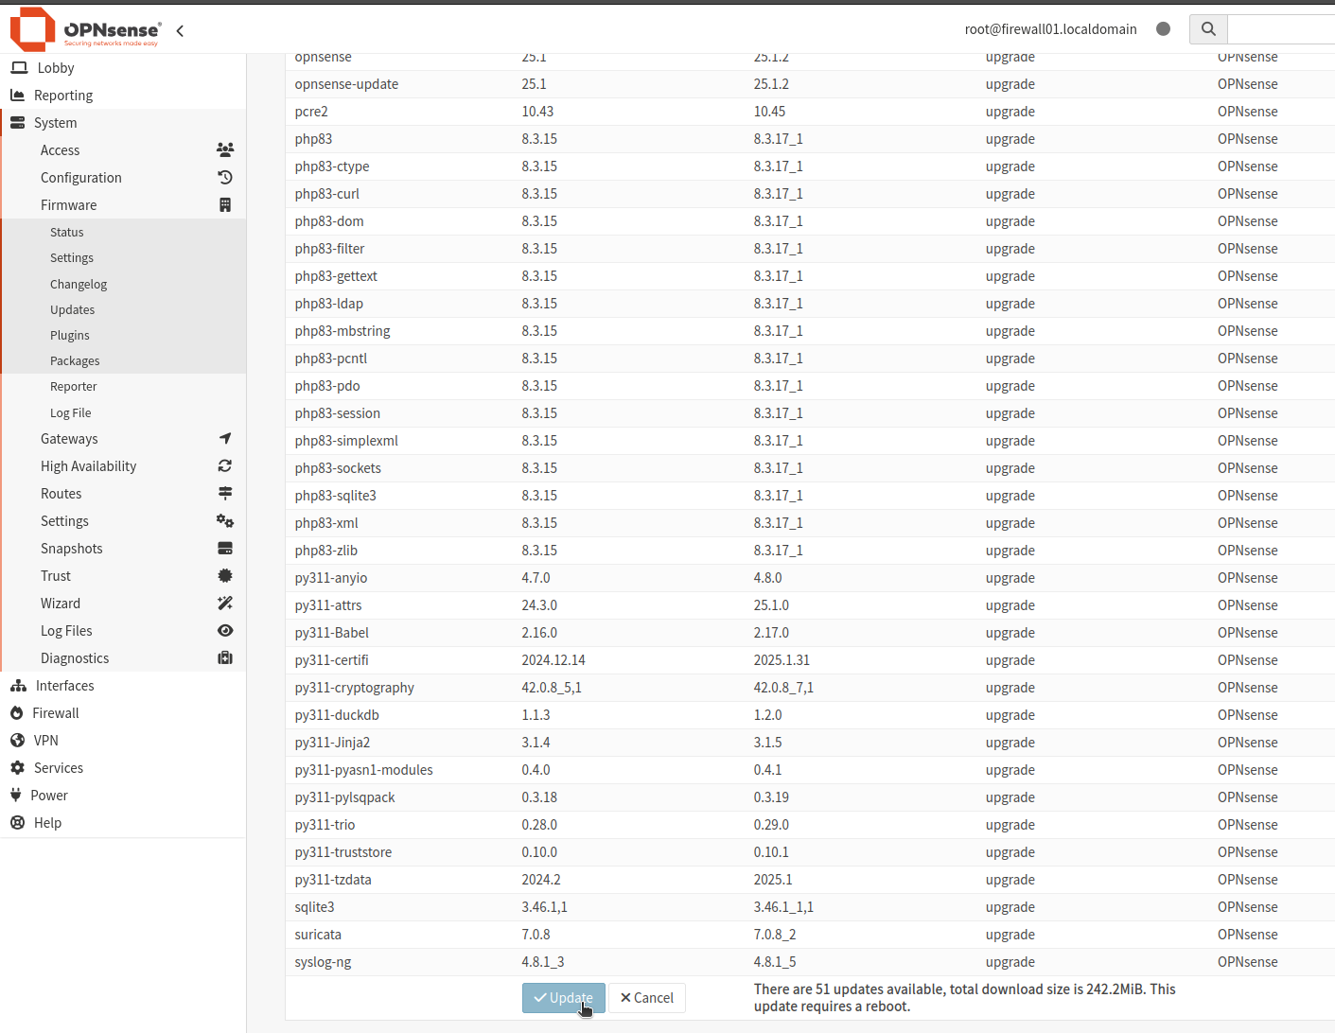Open the Firewall menu label

coord(56,713)
